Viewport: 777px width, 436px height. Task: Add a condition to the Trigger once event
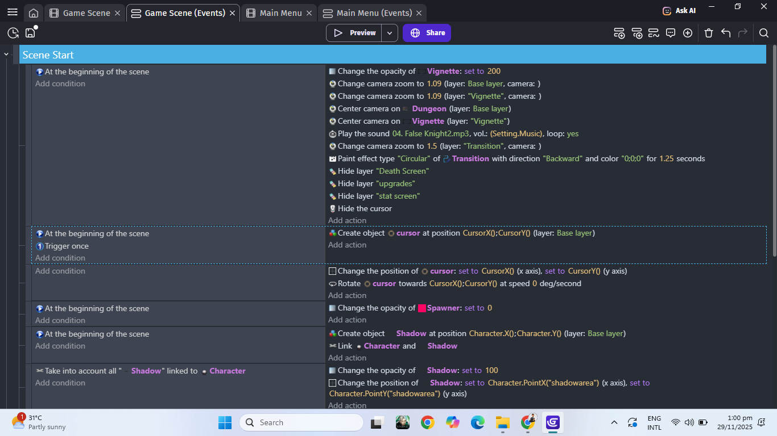pyautogui.click(x=60, y=258)
